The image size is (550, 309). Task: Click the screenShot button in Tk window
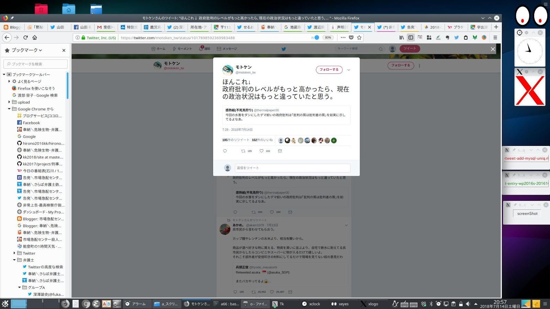527,214
